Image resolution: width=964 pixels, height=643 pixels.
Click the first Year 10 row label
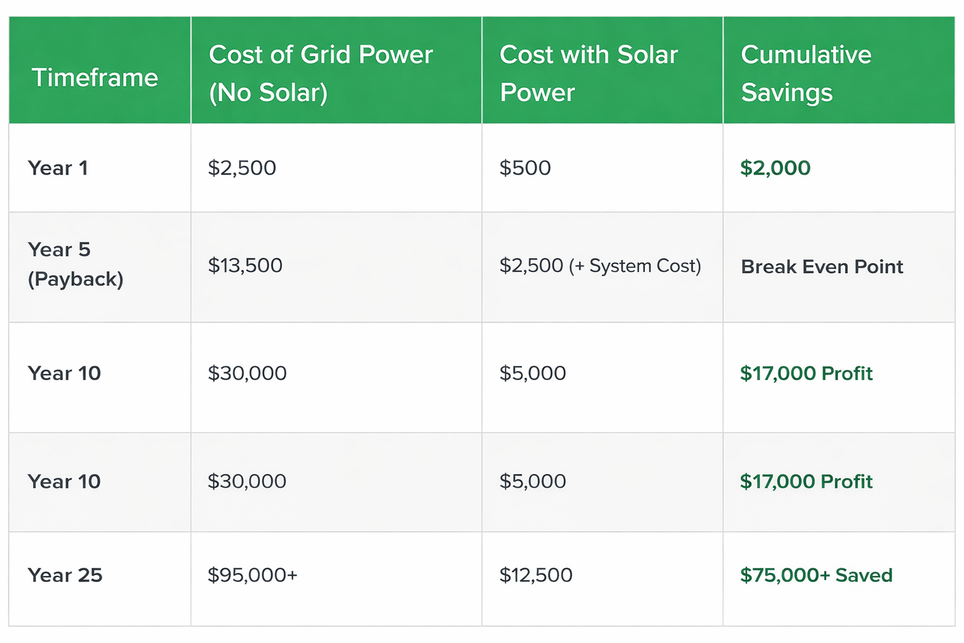coord(64,374)
